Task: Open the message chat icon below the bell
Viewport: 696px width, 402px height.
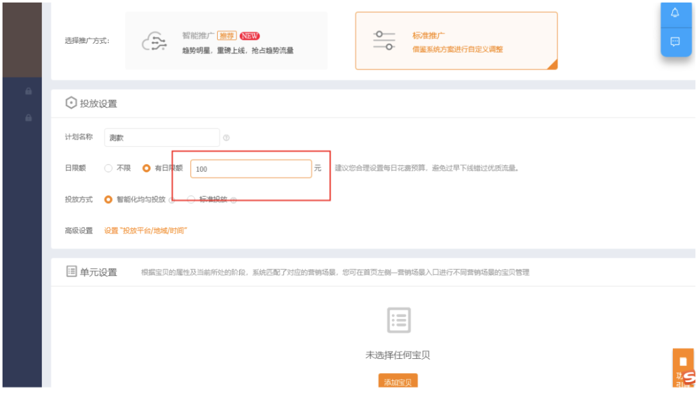Action: click(x=675, y=41)
